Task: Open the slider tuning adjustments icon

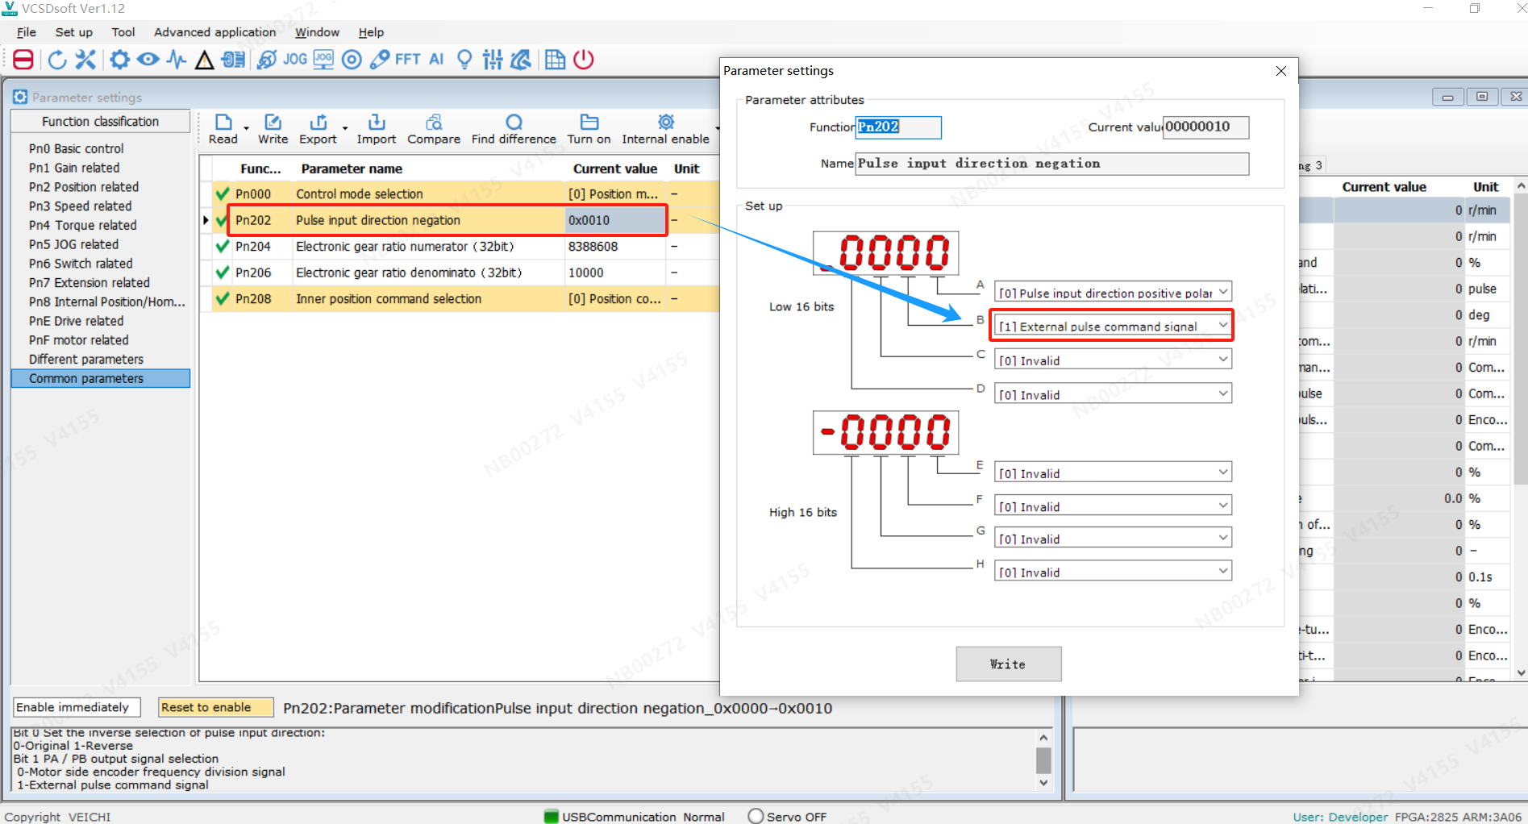Action: point(493,60)
